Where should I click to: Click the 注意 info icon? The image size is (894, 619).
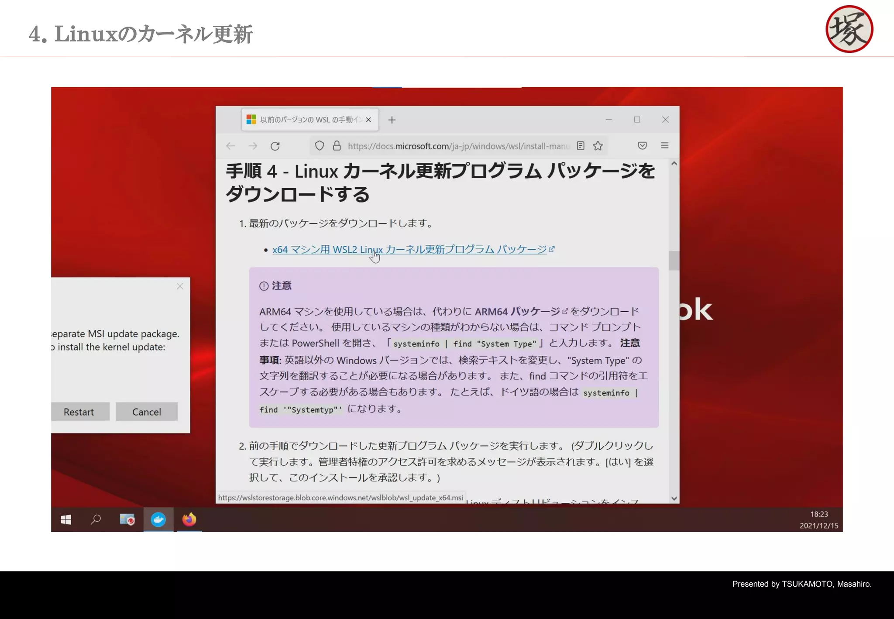(x=264, y=286)
